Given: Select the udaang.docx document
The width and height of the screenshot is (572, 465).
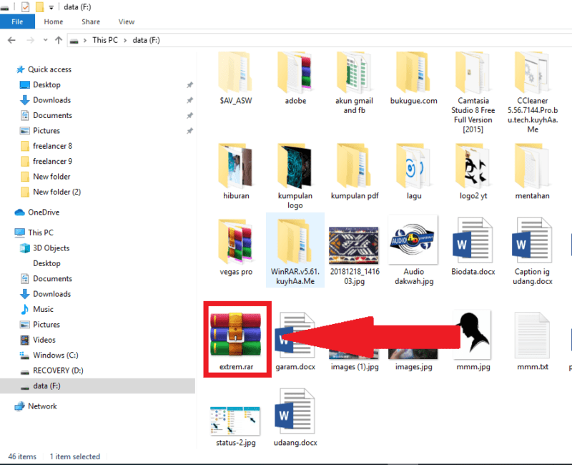Looking at the screenshot, I should click(295, 418).
